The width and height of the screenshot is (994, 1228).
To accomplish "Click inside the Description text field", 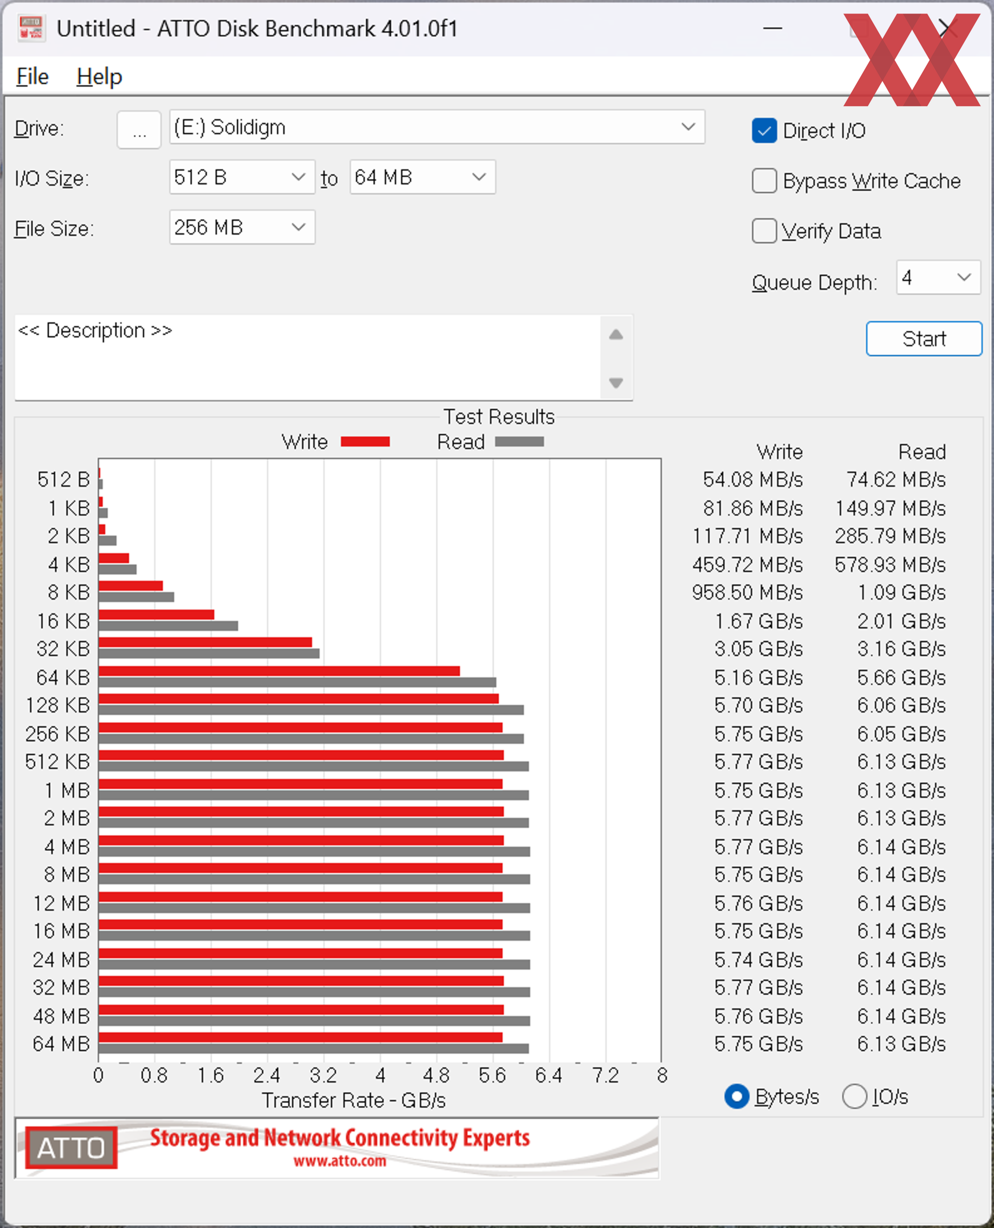I will tap(308, 358).
